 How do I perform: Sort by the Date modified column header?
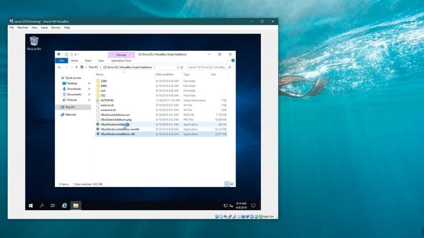coord(164,74)
